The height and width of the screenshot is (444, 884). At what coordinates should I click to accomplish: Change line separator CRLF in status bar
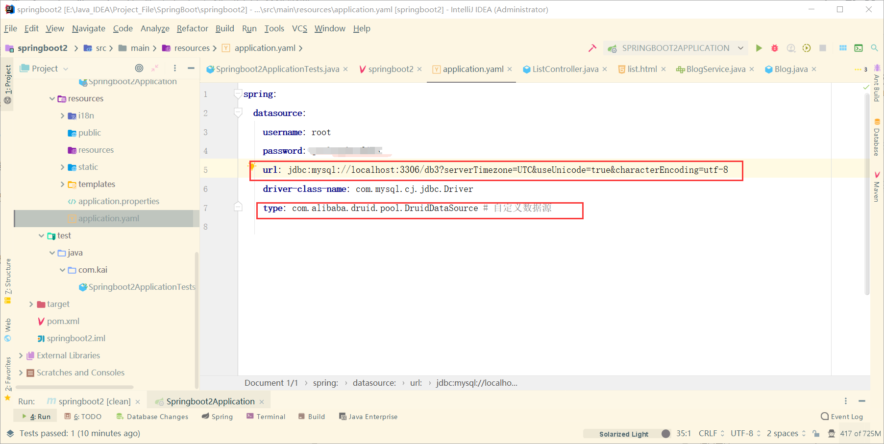point(712,433)
